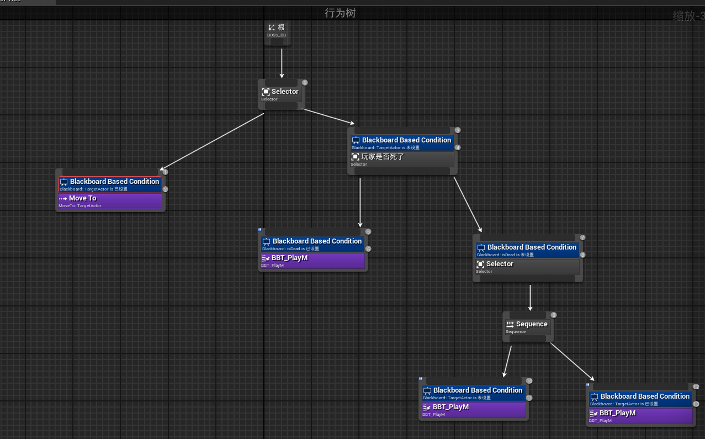The image size is (705, 439).
Task: Click the task icon of BBT_PlayM node 13
Action: 593,413
